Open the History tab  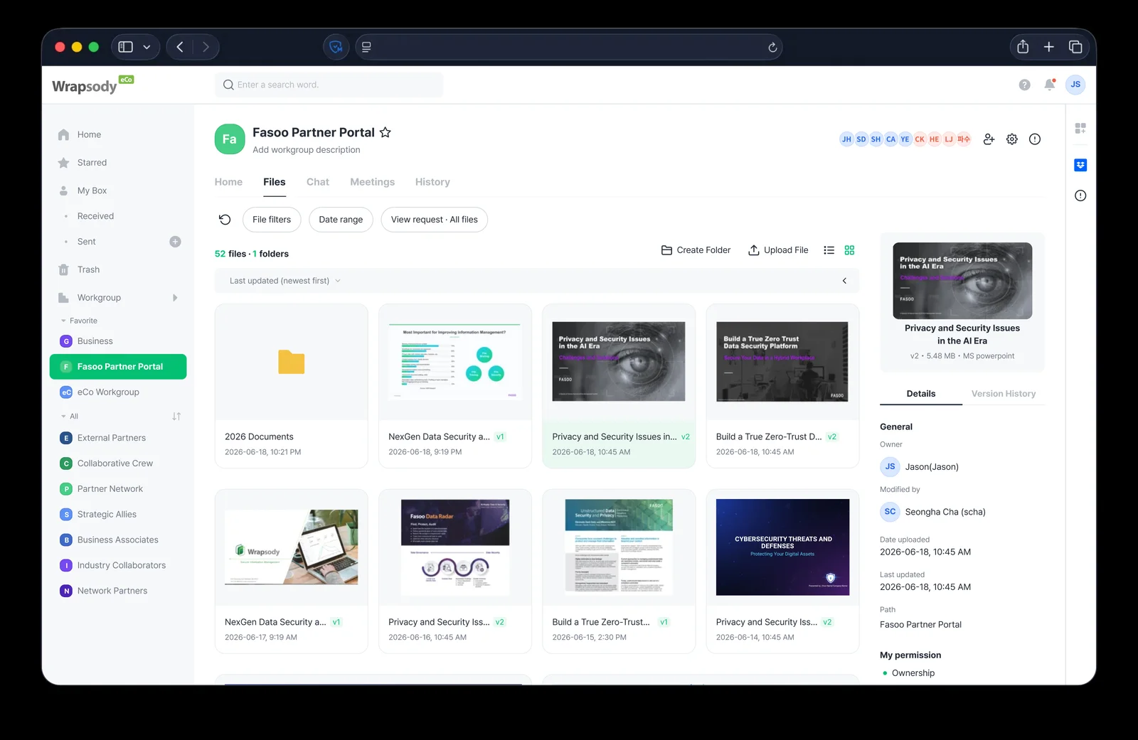pos(432,182)
